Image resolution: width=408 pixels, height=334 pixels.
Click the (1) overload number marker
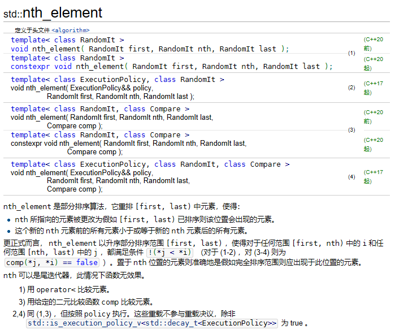351,53
